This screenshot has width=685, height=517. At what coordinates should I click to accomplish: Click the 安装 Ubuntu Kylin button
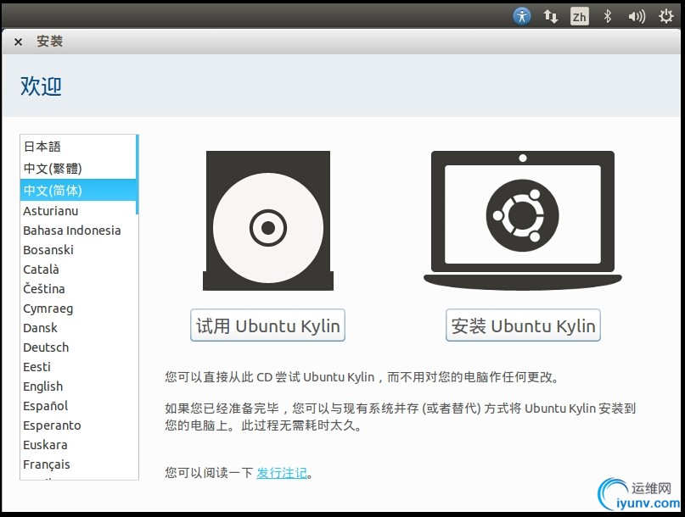523,325
